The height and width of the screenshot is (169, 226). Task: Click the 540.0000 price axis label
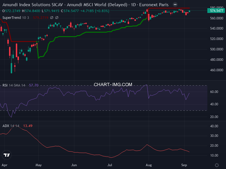click(217, 28)
